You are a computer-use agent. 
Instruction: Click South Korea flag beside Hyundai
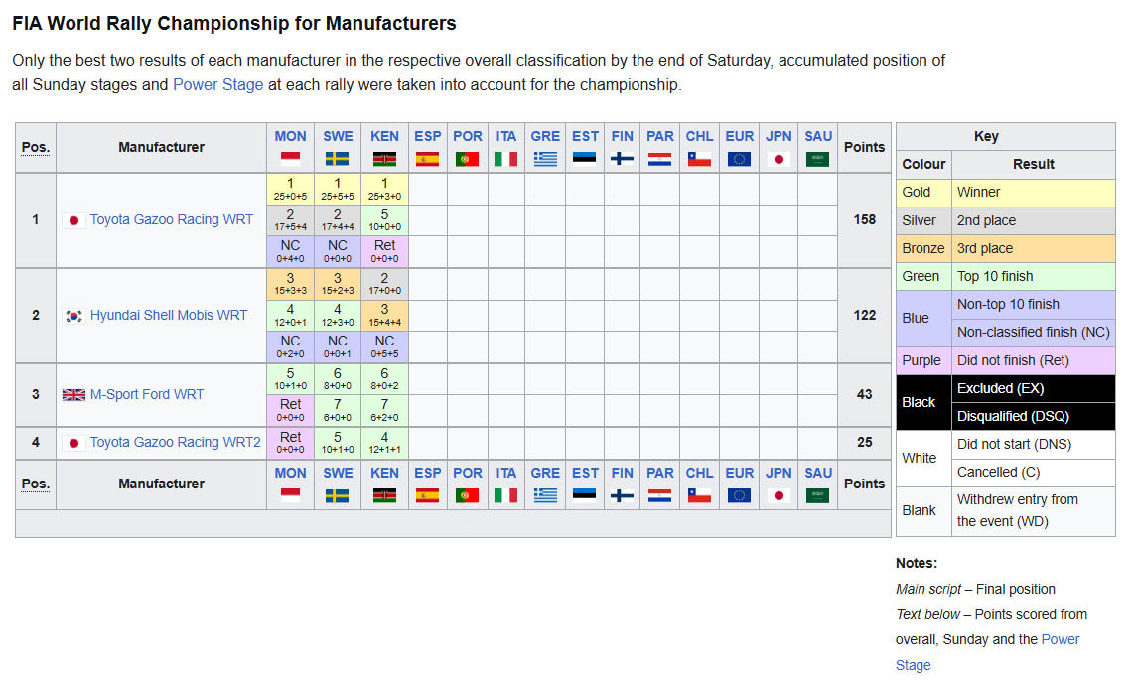click(x=73, y=316)
